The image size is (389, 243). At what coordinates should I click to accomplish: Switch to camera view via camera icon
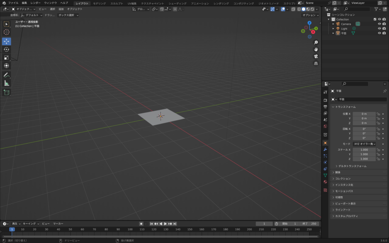coord(316,56)
